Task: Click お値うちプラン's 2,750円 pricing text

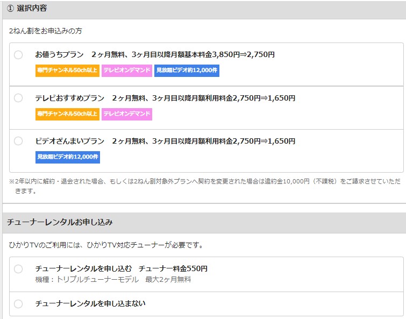Action: 260,55
